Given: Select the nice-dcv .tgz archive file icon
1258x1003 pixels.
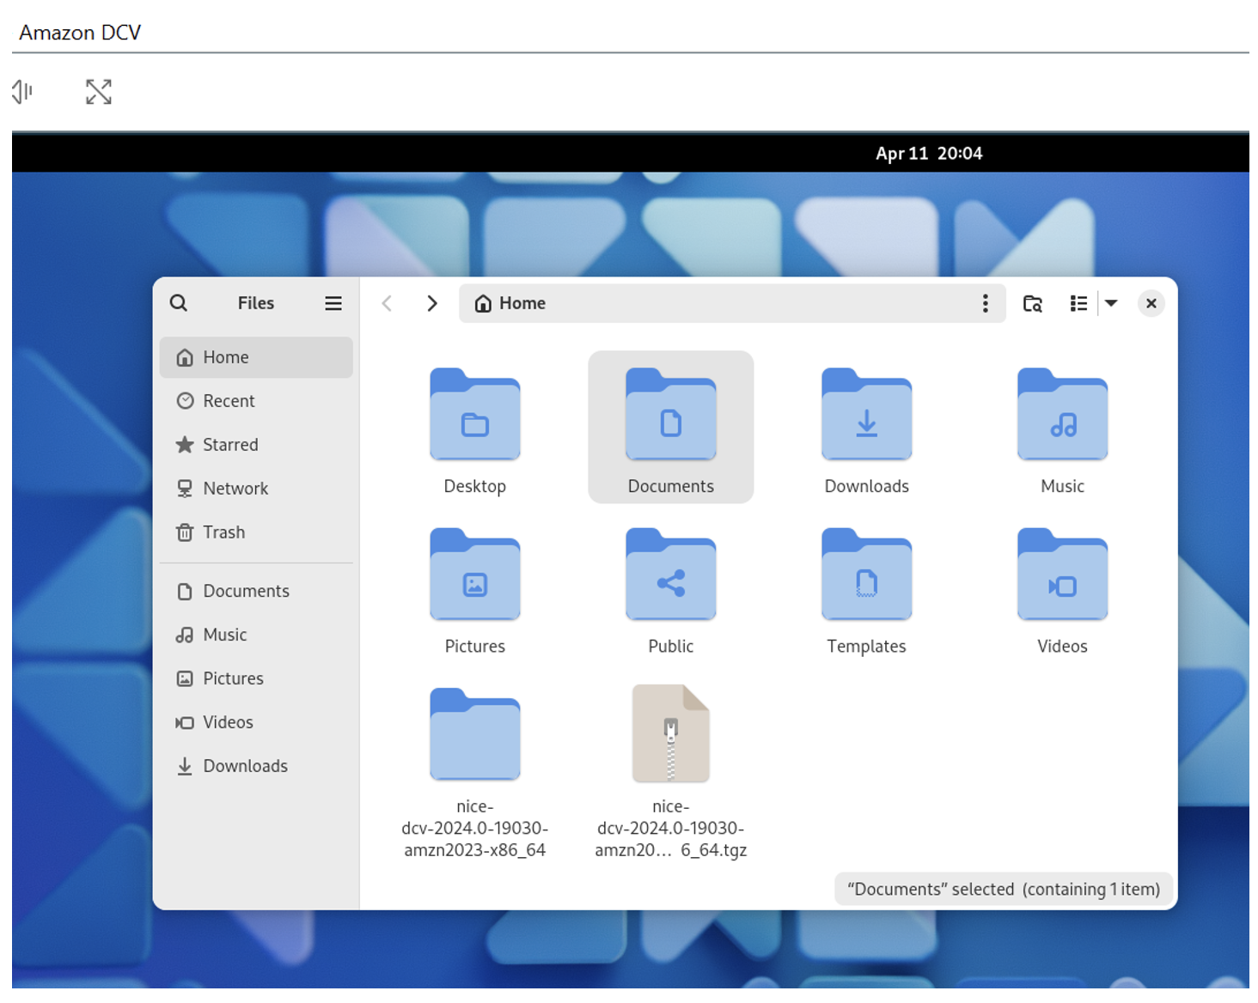Looking at the screenshot, I should tap(671, 733).
